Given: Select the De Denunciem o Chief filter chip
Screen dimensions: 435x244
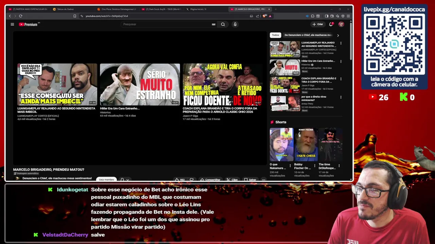Looking at the screenshot, I should coord(308,35).
